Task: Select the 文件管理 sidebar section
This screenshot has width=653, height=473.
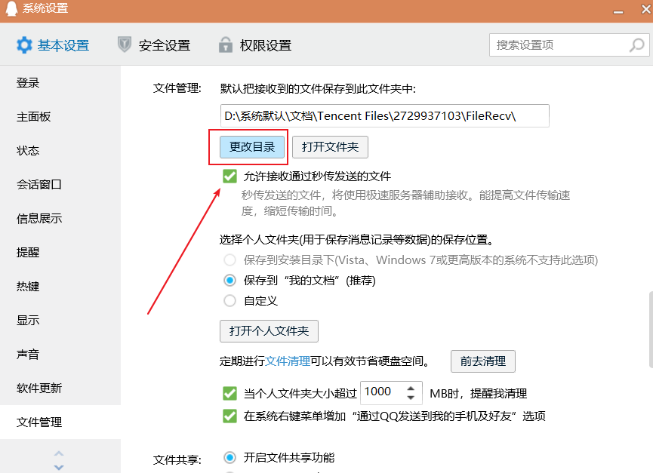Action: coord(60,422)
